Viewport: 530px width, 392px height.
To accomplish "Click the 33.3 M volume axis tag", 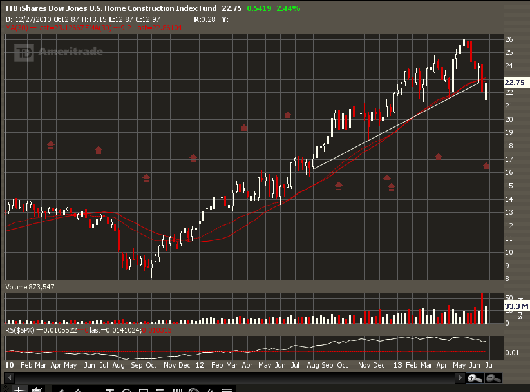I will click(x=516, y=306).
